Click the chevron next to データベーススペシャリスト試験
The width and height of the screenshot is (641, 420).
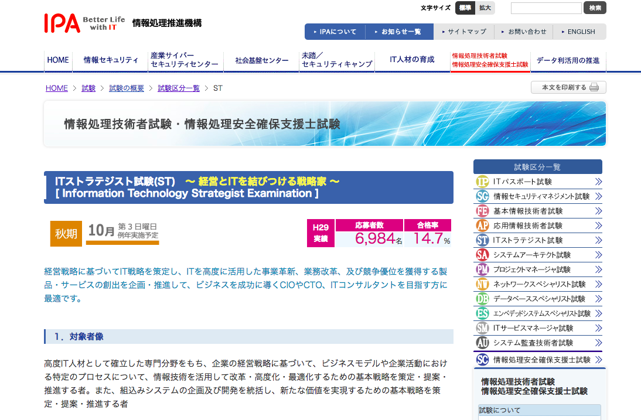pos(598,299)
